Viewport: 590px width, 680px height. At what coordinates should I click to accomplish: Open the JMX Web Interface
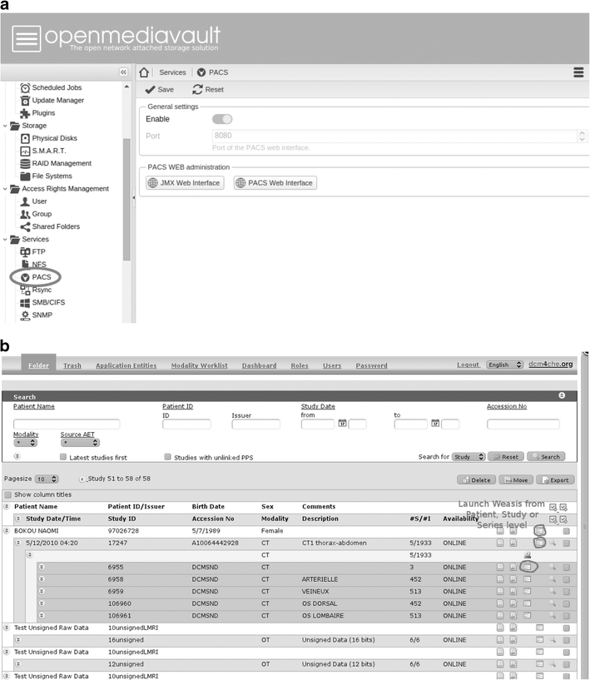coord(185,182)
